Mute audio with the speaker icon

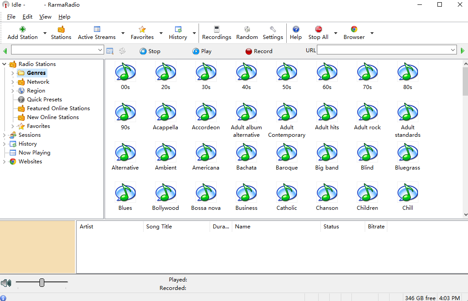pyautogui.click(x=6, y=283)
